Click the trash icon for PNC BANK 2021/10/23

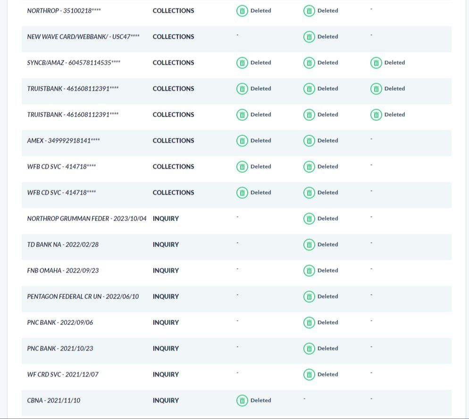tap(309, 349)
